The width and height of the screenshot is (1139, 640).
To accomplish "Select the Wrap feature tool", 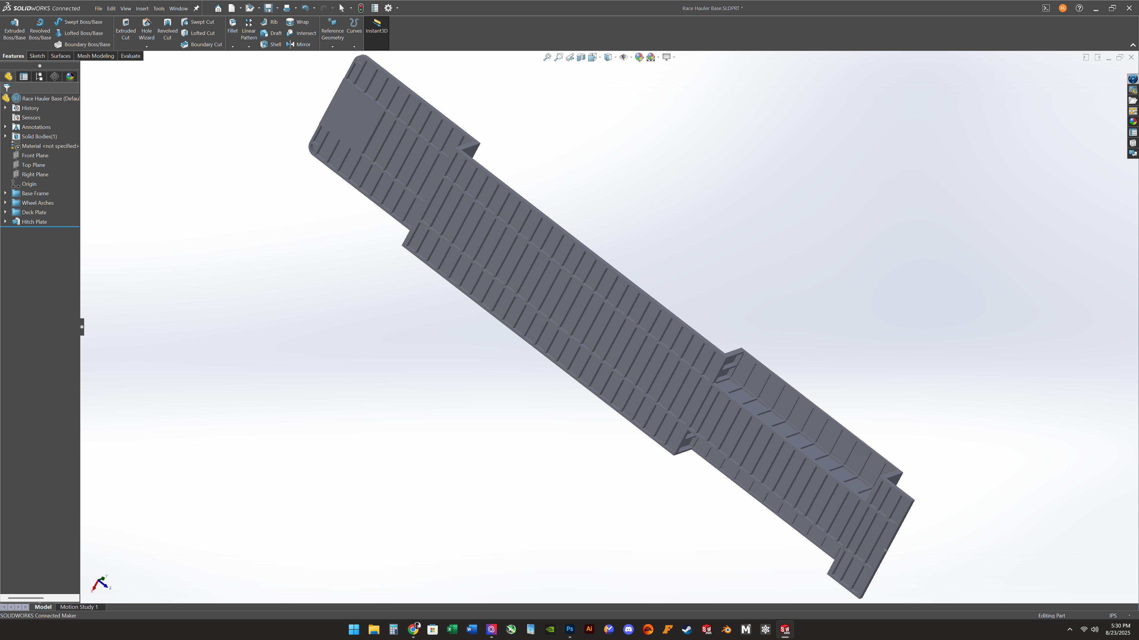I will point(297,22).
